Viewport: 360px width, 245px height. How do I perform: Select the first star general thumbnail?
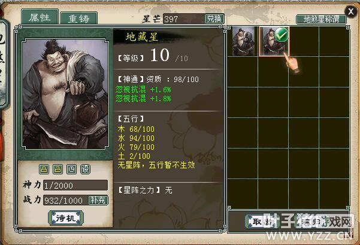coord(243,41)
